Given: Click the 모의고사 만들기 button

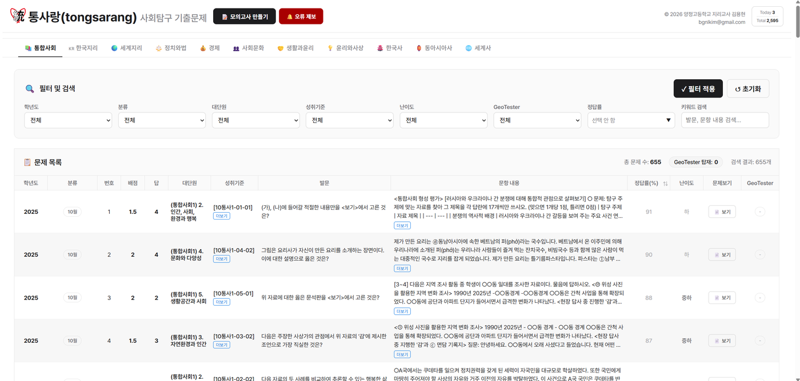Looking at the screenshot, I should point(245,17).
